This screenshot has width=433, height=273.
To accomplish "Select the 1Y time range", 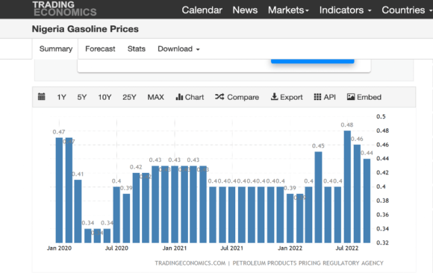I will [61, 97].
